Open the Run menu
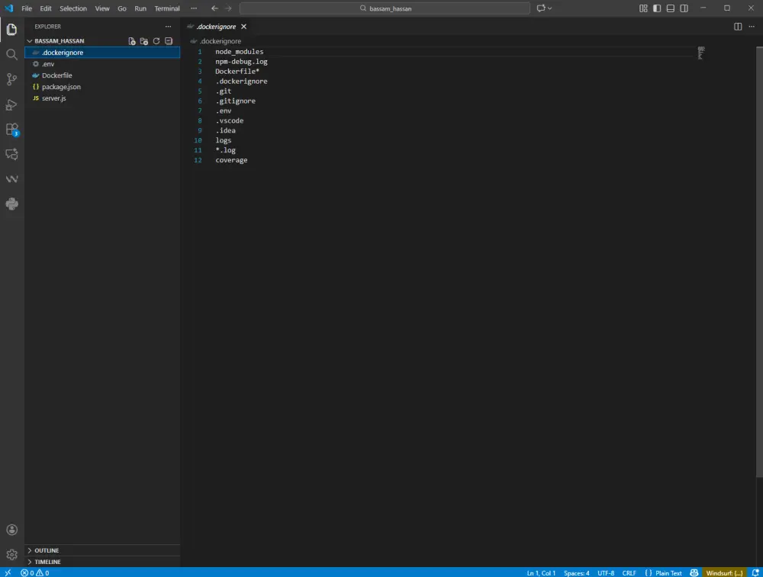Image resolution: width=763 pixels, height=577 pixels. pyautogui.click(x=140, y=8)
